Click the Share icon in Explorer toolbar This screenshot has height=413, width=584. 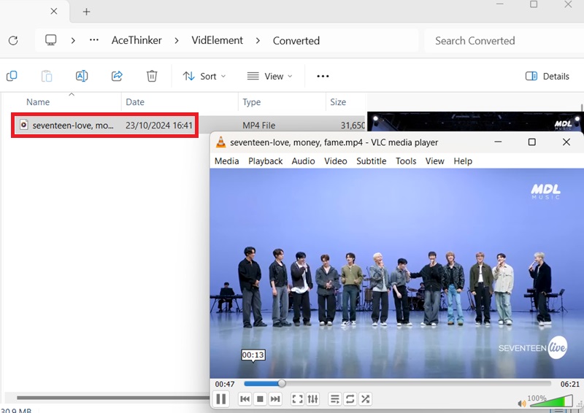[117, 76]
